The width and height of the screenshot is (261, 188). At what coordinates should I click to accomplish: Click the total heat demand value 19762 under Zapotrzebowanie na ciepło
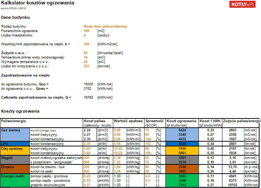pyautogui.click(x=88, y=97)
